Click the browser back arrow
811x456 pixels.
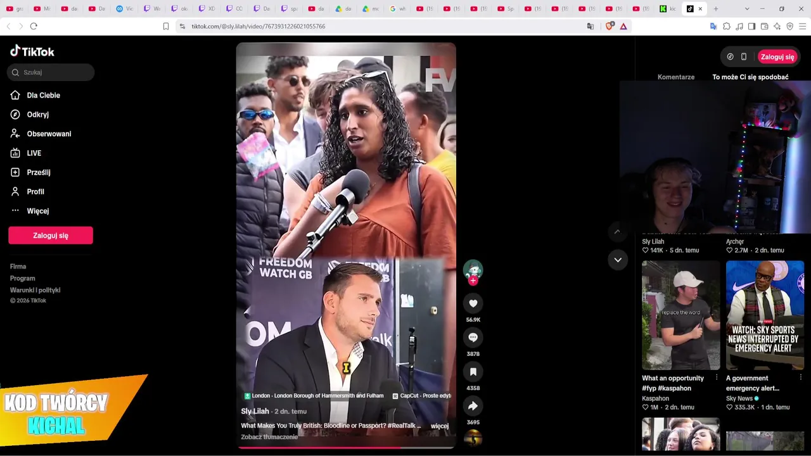pos(8,26)
